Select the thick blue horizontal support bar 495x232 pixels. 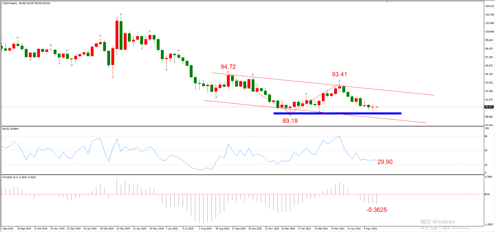[337, 113]
